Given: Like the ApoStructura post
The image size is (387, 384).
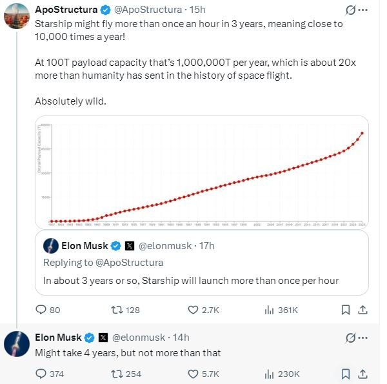Looking at the screenshot, I should [193, 310].
